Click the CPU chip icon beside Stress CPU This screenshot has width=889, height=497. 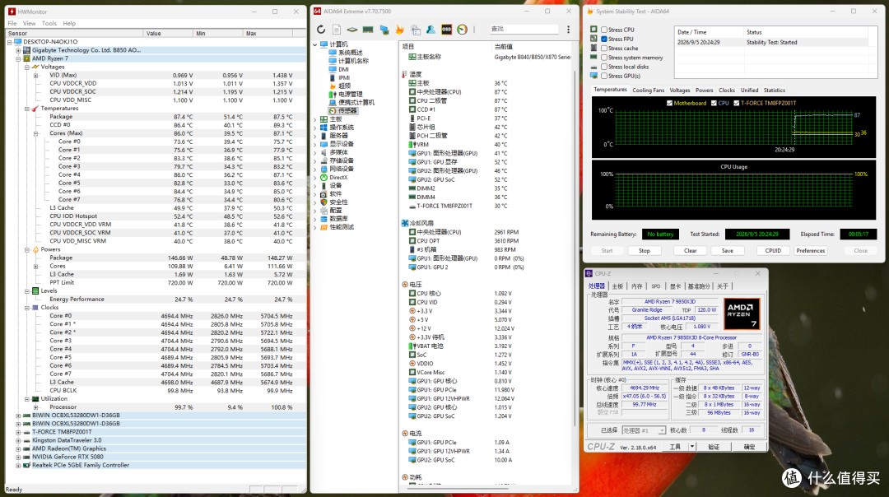coord(593,30)
